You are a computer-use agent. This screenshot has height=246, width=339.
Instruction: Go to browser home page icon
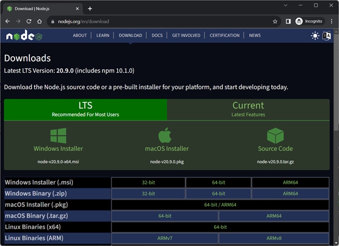pyautogui.click(x=39, y=21)
